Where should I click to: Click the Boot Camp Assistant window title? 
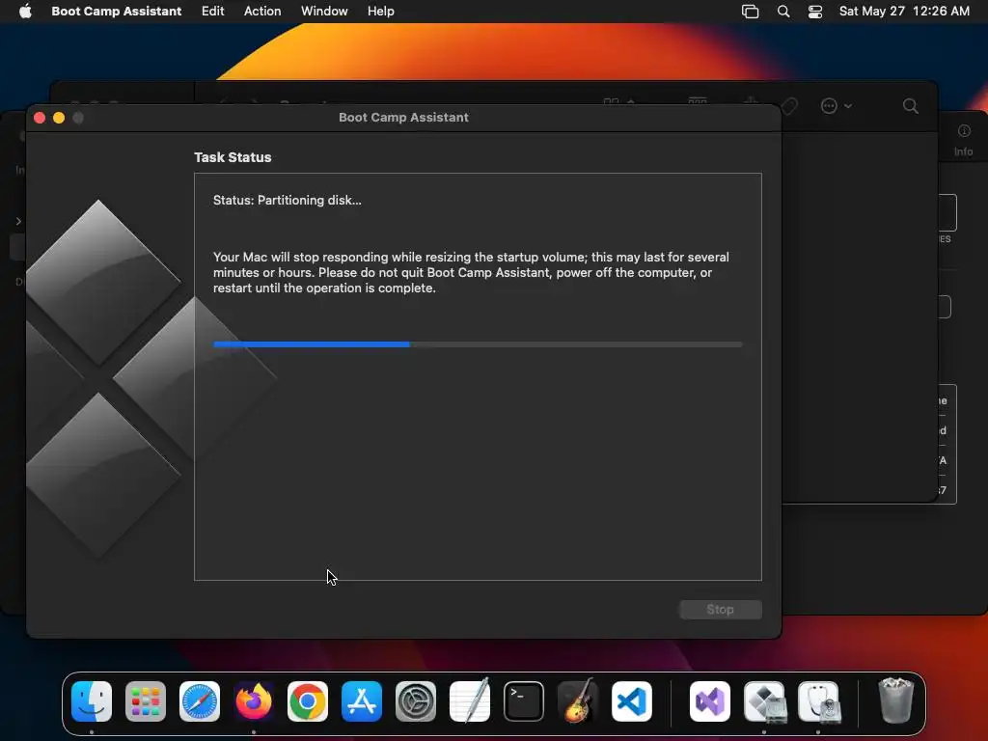click(x=403, y=117)
